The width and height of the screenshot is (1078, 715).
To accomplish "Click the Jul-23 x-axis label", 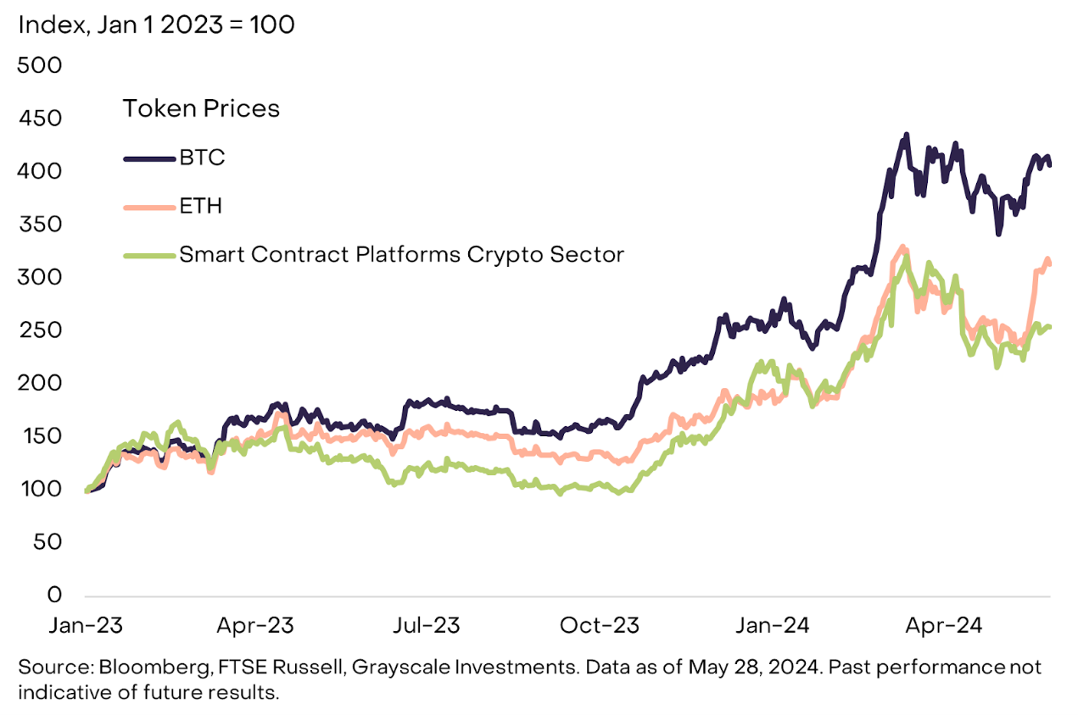I will [426, 626].
